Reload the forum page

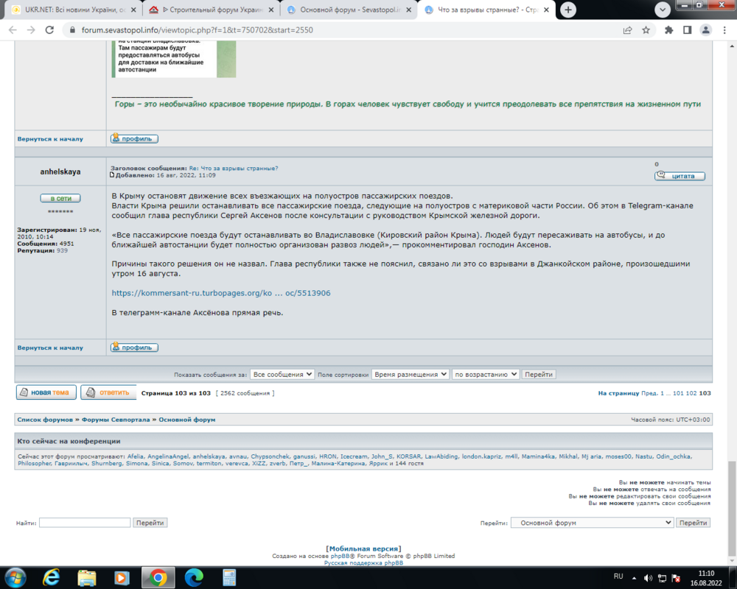(49, 30)
